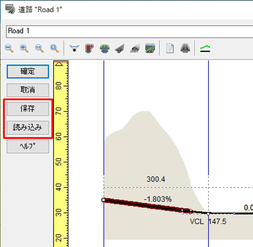This screenshot has height=247, width=253.
Task: Open the document report icon
Action: tap(170, 48)
